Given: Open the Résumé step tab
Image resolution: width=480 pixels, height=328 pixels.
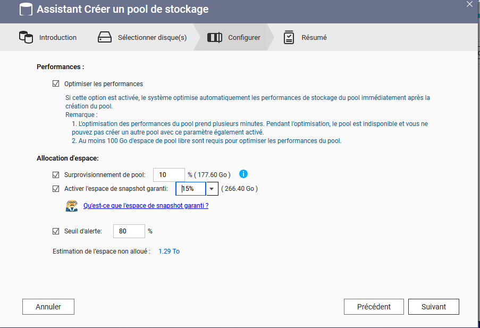Looking at the screenshot, I should [x=314, y=38].
